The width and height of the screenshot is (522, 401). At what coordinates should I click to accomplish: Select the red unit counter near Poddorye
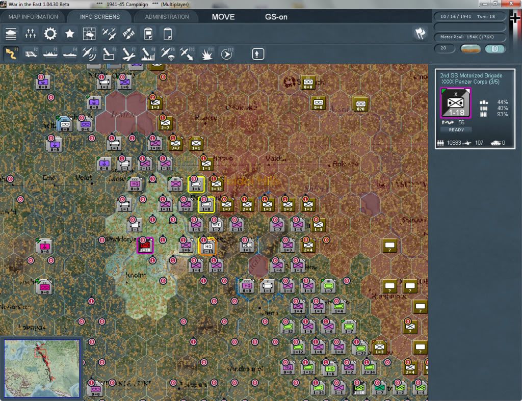[145, 245]
